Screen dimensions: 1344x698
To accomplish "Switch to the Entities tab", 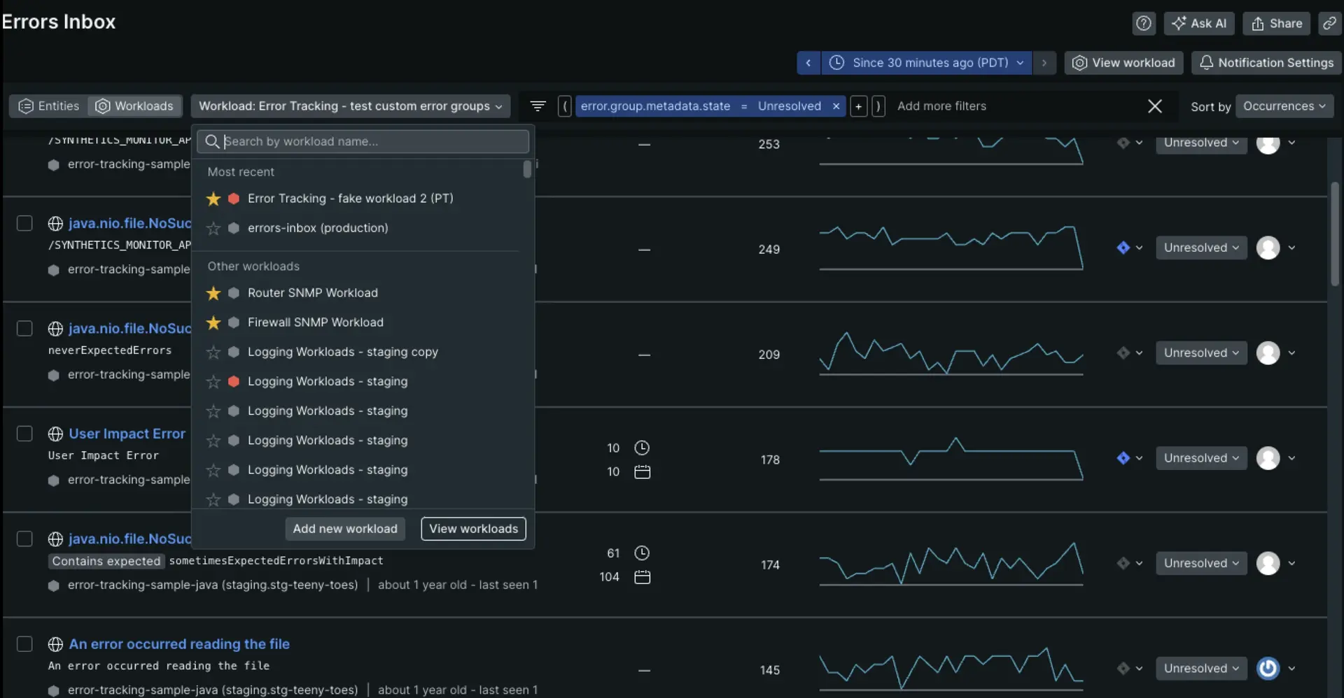I will point(49,106).
